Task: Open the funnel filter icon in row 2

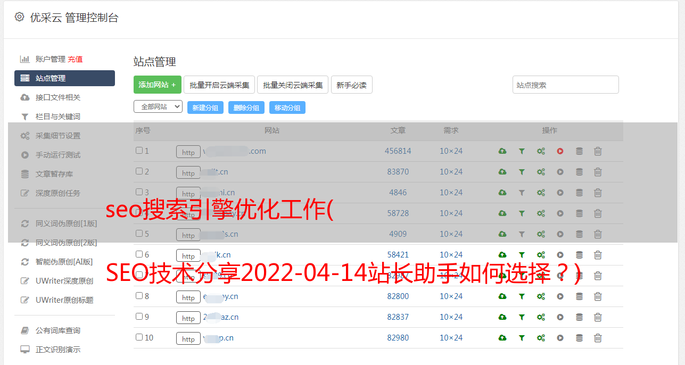Action: coord(522,172)
